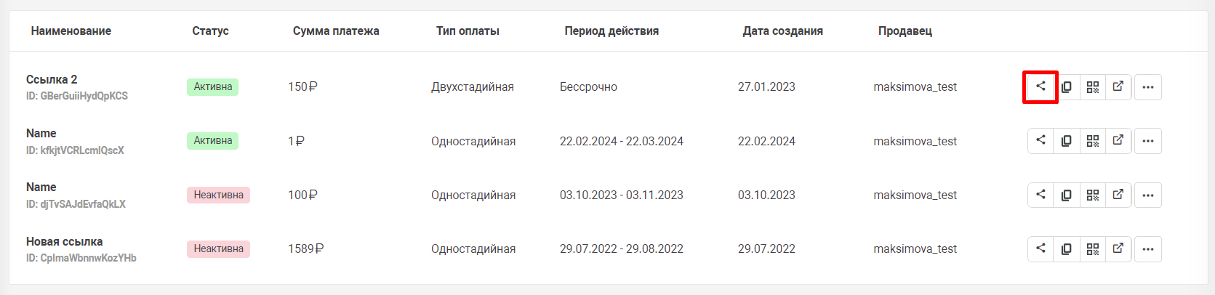Sort by the Статус column header

coord(210,31)
